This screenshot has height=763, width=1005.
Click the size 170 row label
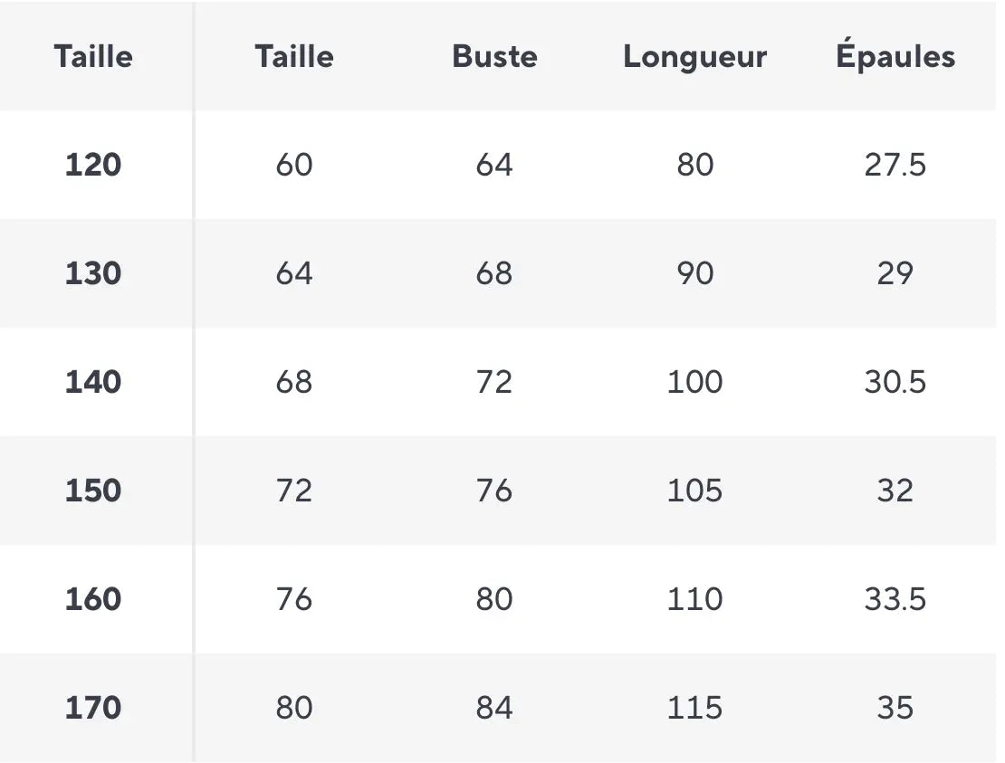click(x=93, y=708)
